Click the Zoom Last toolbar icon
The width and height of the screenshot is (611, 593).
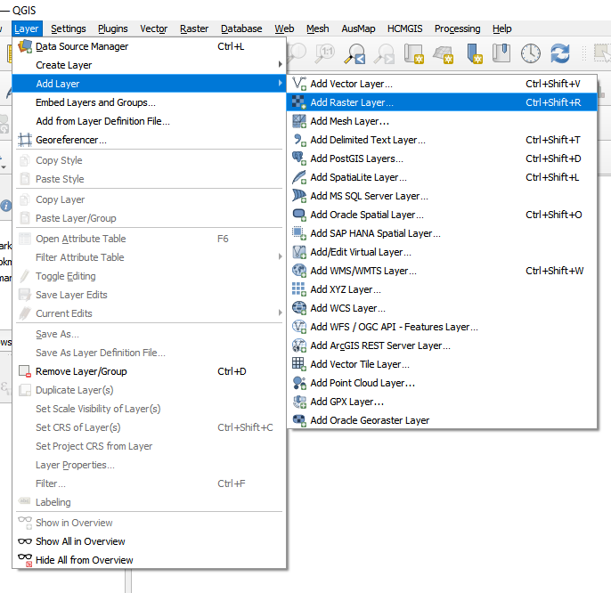pos(354,53)
